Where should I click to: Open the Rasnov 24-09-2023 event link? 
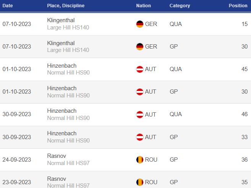57,156
